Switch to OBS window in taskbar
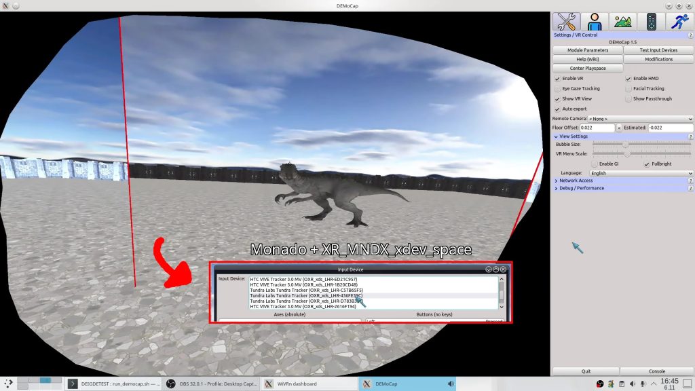 coord(212,384)
